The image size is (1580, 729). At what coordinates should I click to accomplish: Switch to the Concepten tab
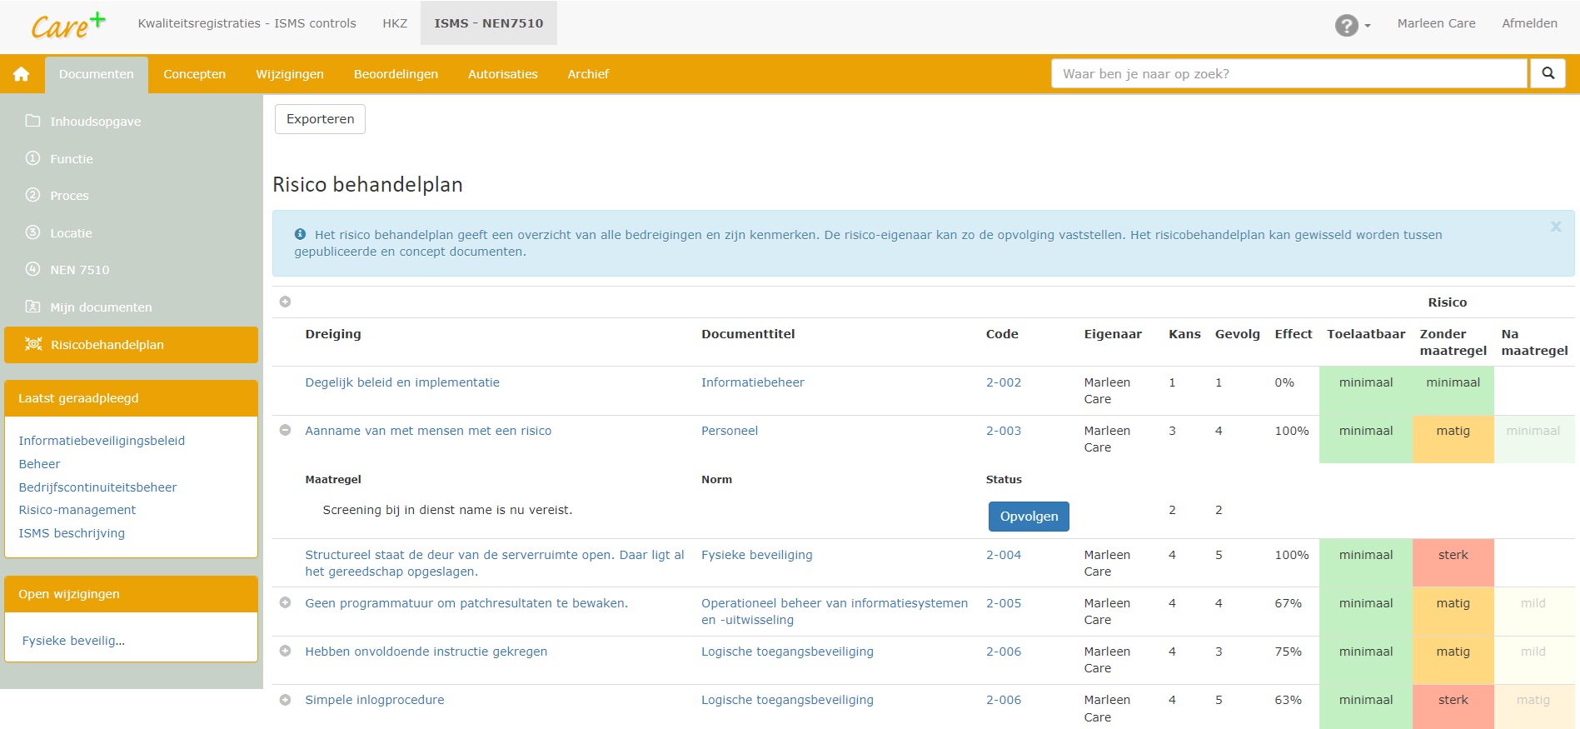click(x=194, y=74)
